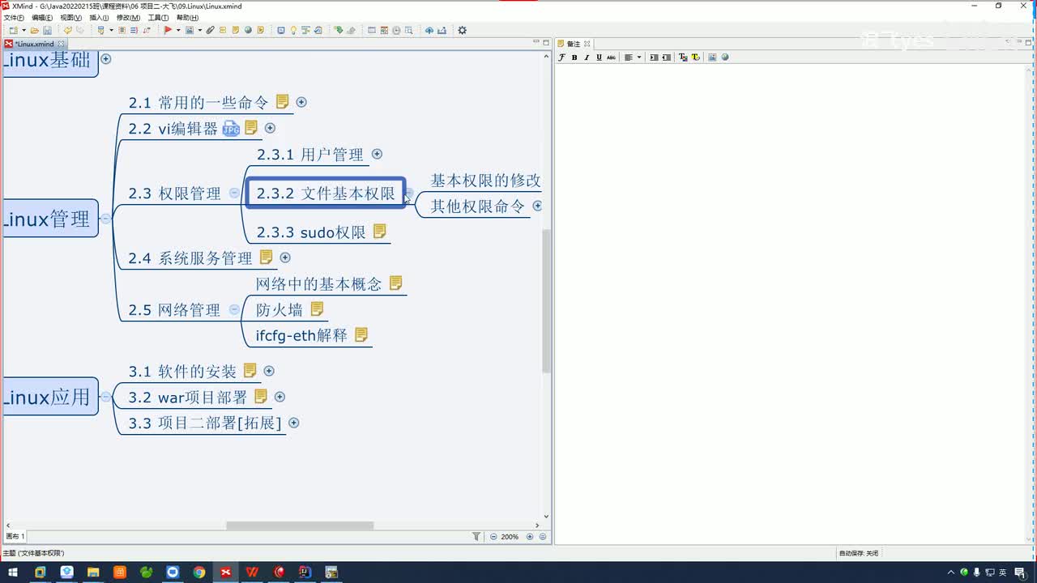Viewport: 1037px width, 583px height.
Task: Open Chrome from the Windows taskbar
Action: [199, 572]
